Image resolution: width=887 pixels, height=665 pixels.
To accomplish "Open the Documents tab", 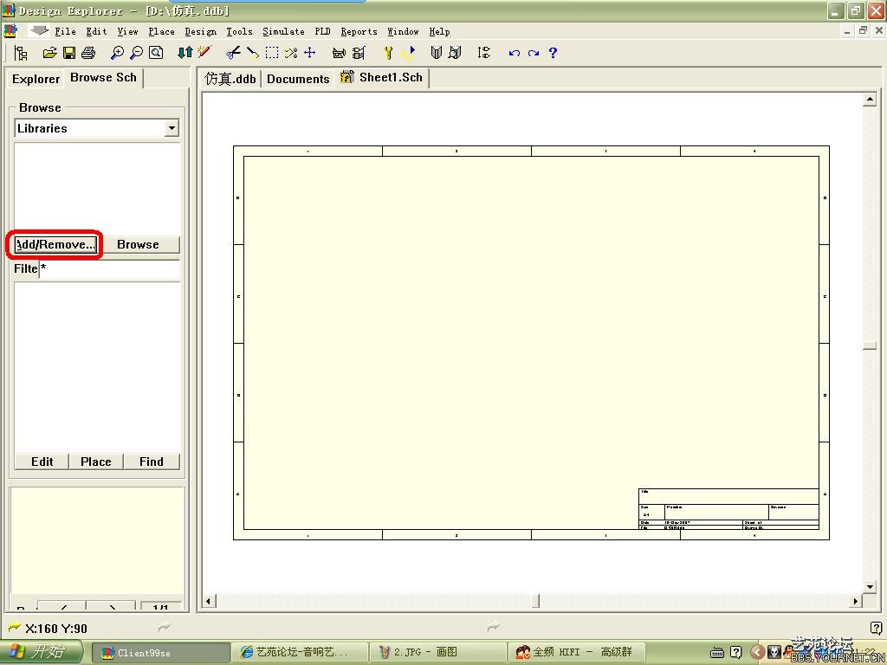I will [298, 79].
